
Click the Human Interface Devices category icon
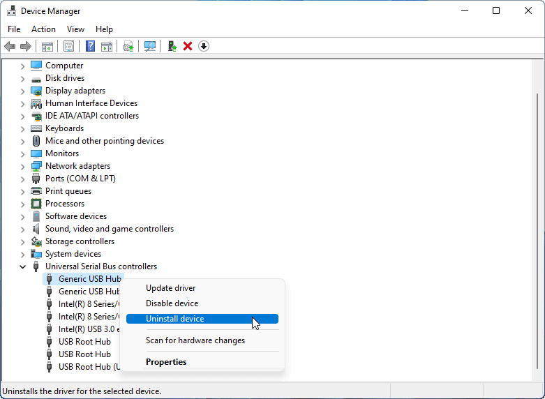[x=36, y=103]
